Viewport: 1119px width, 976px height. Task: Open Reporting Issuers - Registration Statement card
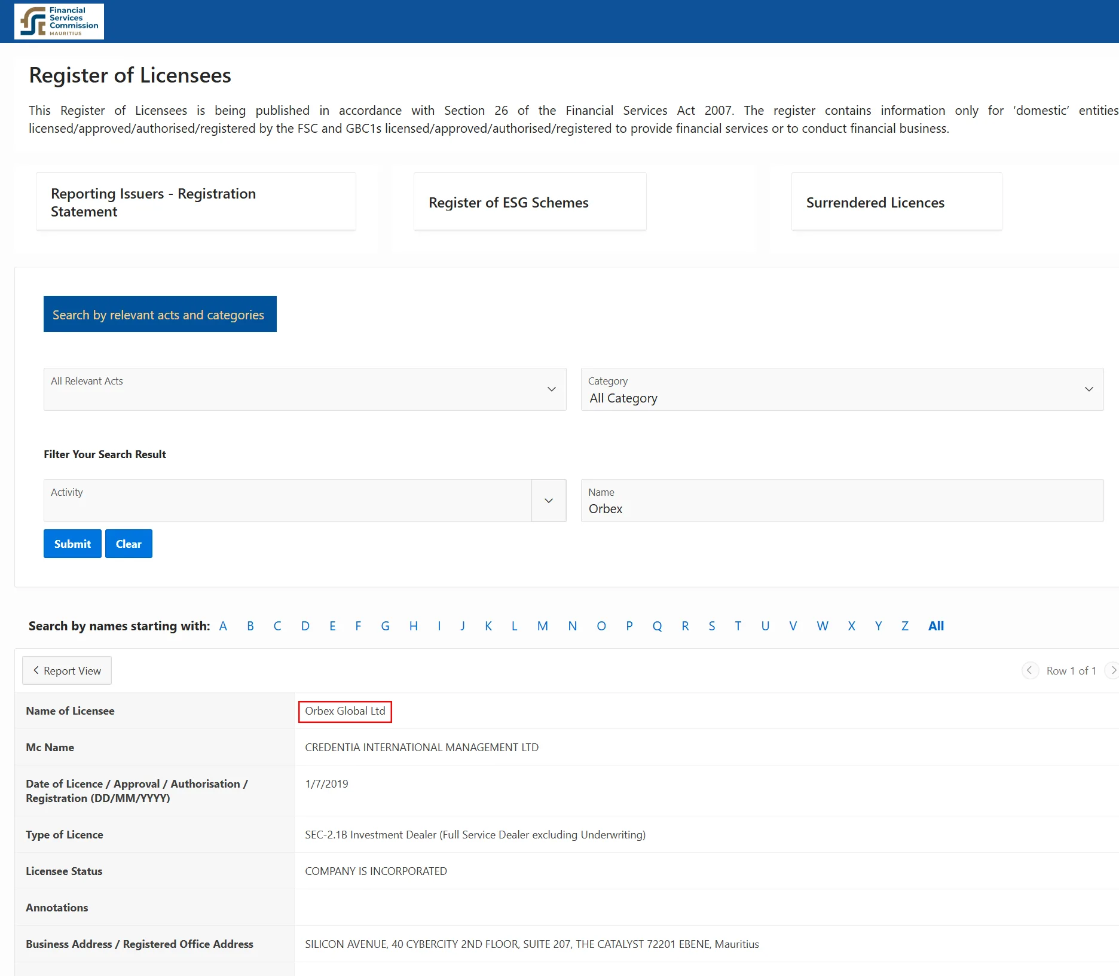(x=196, y=202)
